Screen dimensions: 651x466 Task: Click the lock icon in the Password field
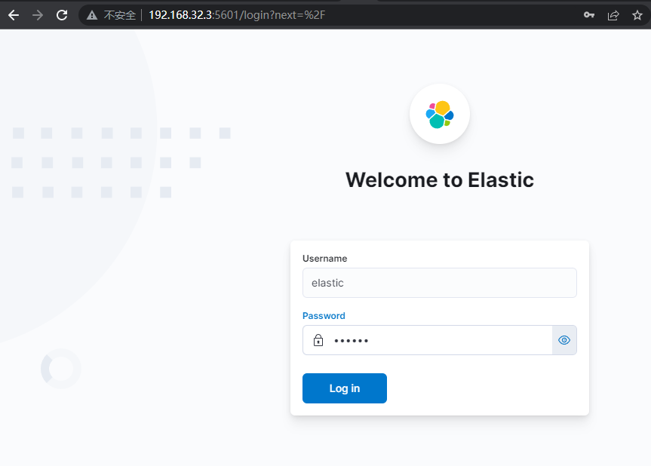318,340
